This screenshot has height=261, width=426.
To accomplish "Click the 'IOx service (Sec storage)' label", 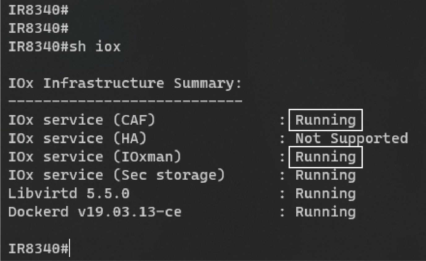I will [x=116, y=175].
